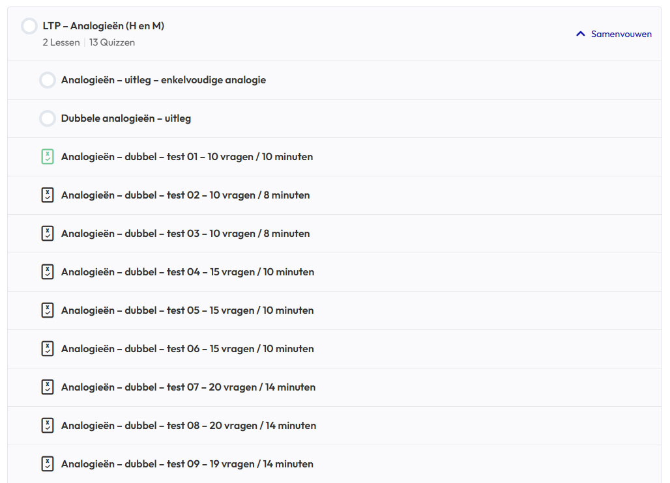Select the test 06 quiz icon

47,349
